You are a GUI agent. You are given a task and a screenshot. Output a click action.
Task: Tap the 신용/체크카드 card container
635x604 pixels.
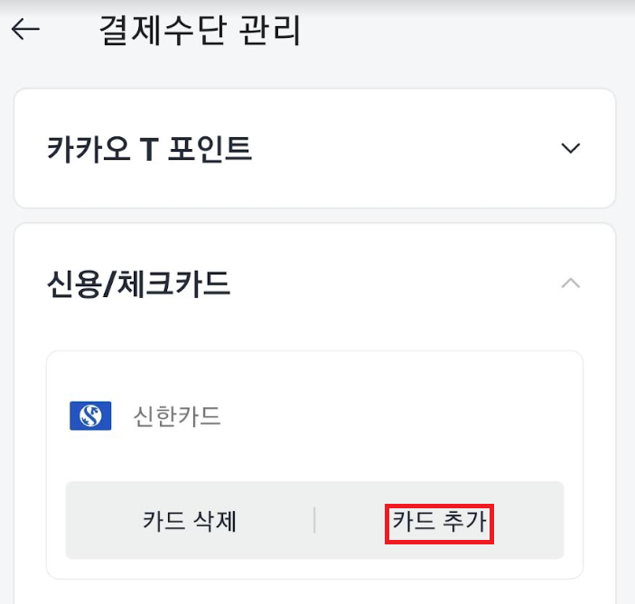click(x=314, y=414)
